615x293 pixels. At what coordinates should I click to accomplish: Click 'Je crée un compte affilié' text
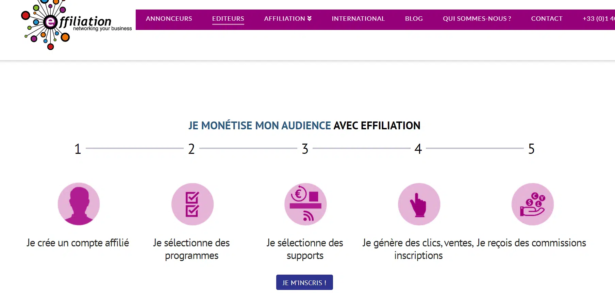(78, 243)
